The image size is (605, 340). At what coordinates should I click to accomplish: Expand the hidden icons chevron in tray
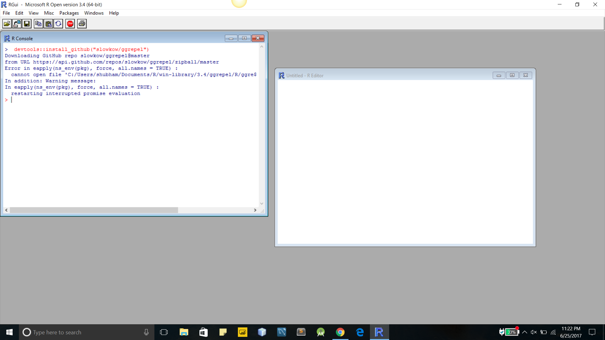pyautogui.click(x=524, y=332)
